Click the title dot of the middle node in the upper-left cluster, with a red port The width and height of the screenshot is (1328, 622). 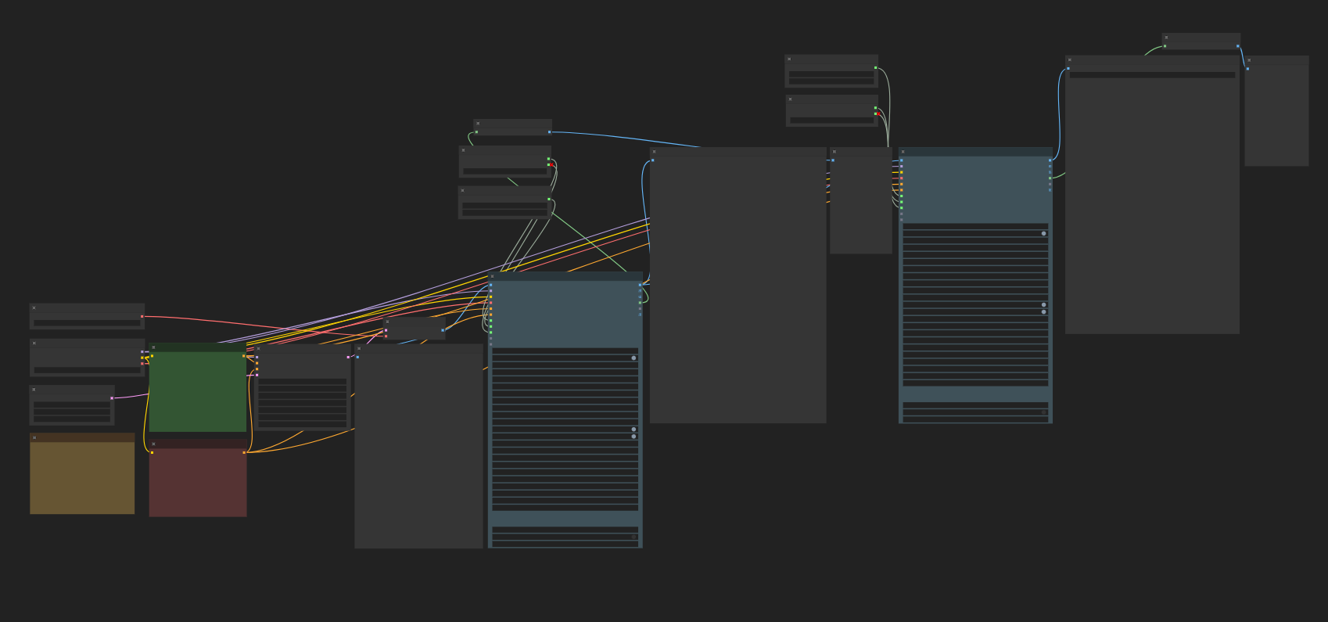[463, 150]
